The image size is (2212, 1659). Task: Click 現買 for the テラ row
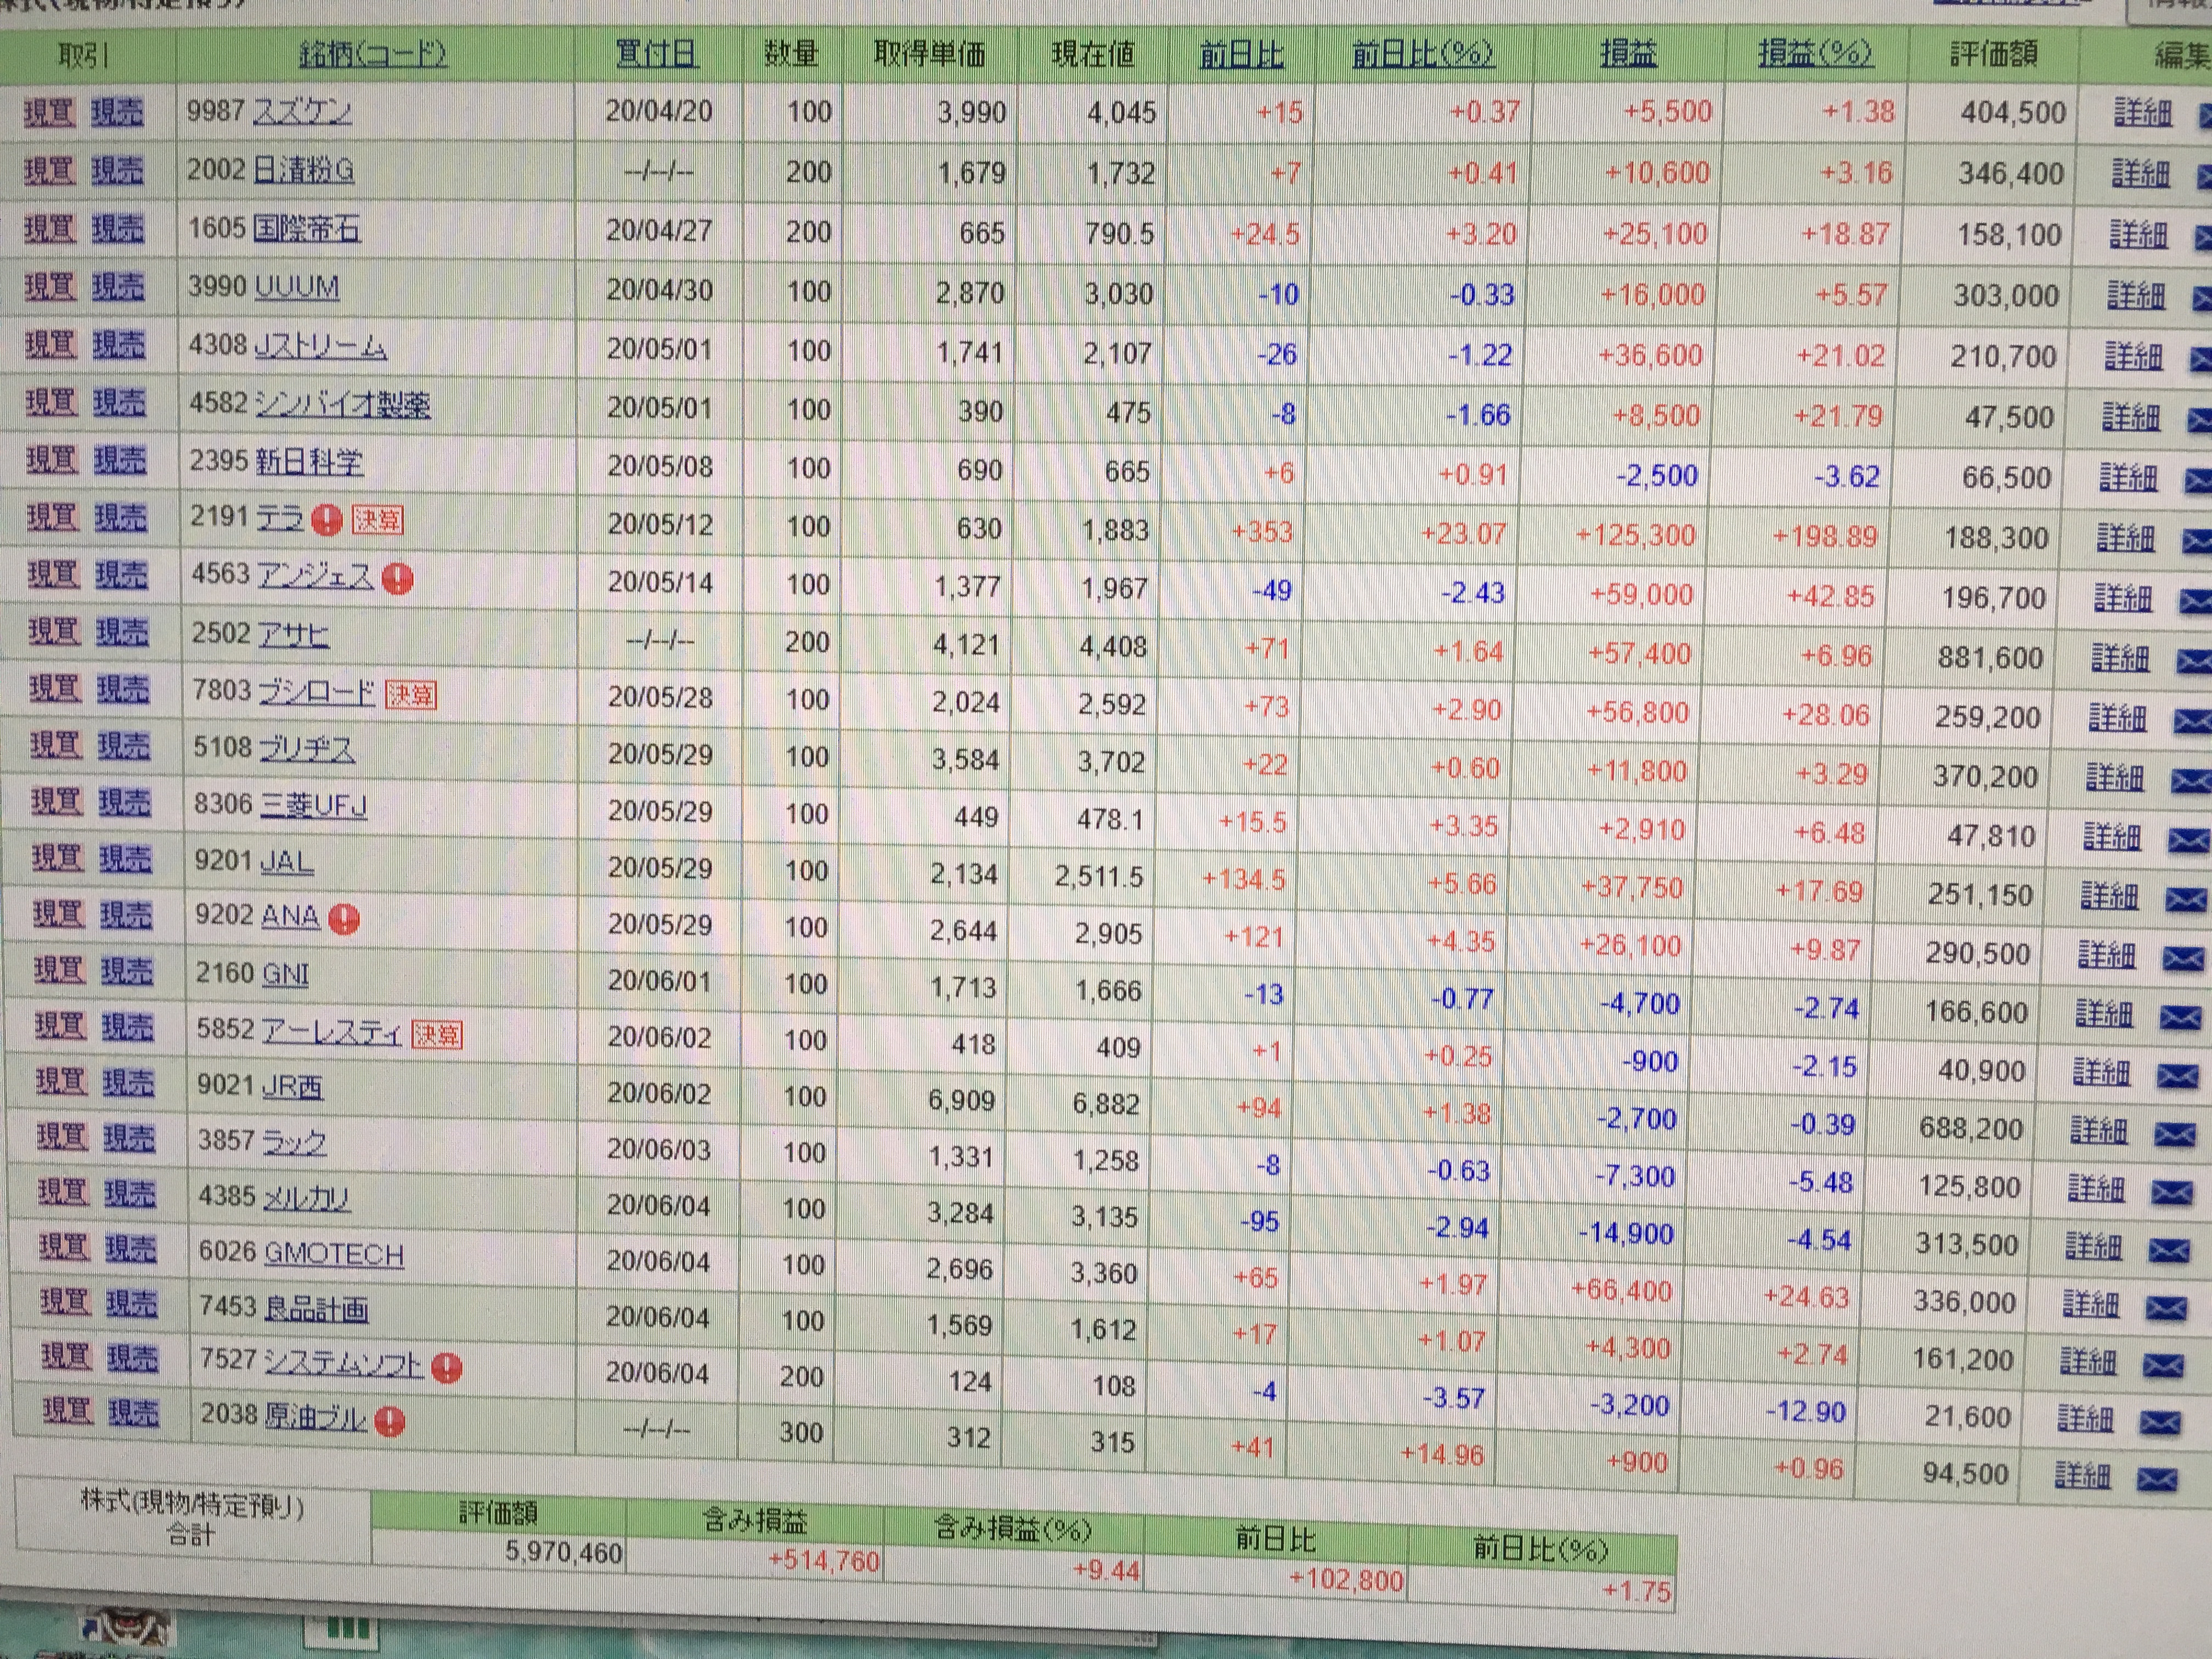(x=52, y=518)
